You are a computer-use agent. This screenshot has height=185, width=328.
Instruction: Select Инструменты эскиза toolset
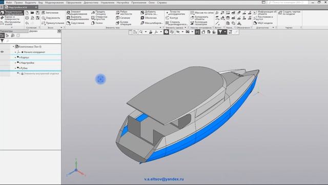coord(10,23)
